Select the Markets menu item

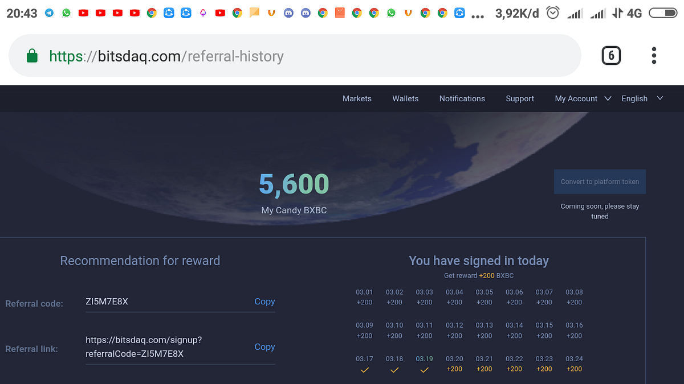point(357,98)
